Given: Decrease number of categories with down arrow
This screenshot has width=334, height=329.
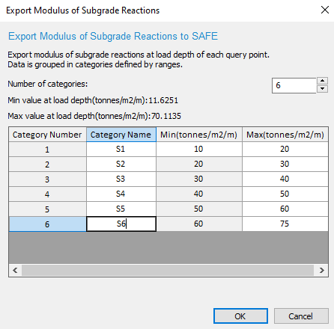Looking at the screenshot, I should tap(322, 89).
